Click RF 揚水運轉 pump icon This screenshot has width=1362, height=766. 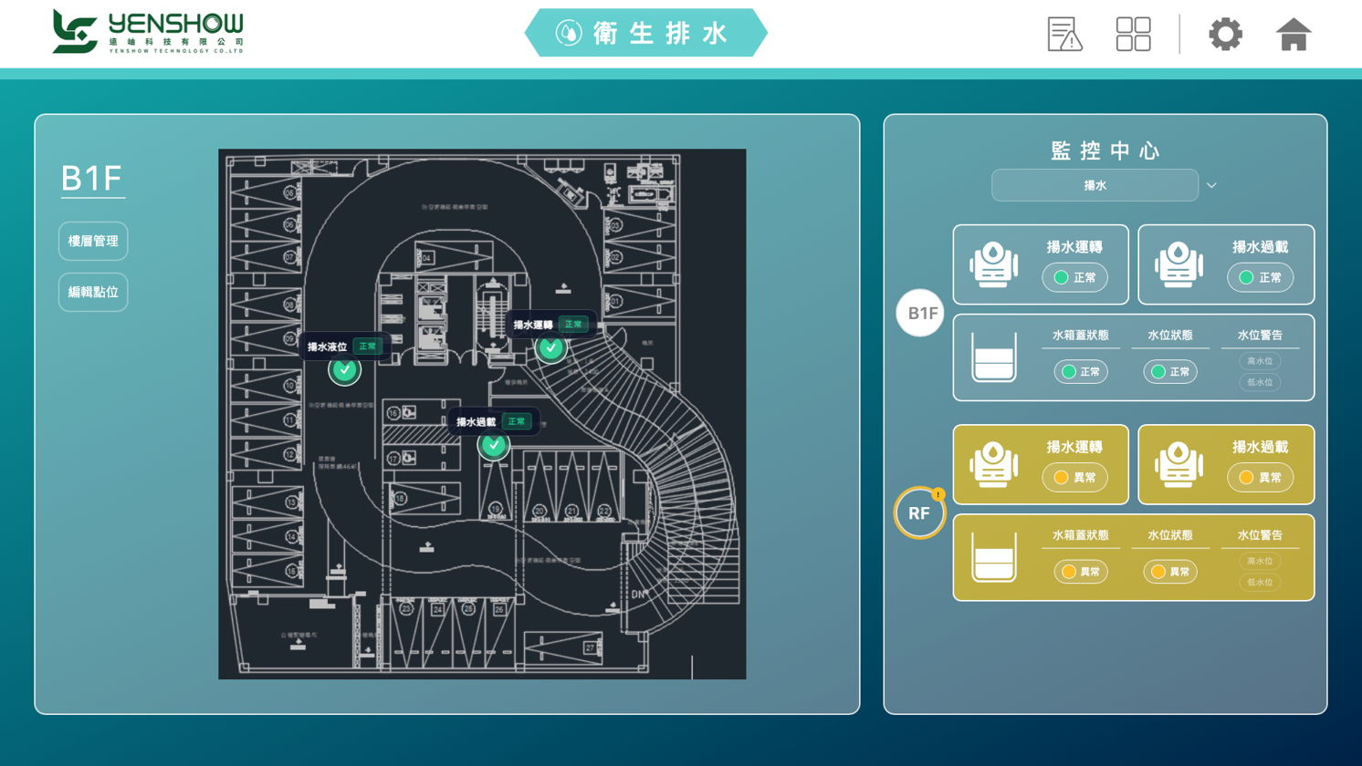tap(993, 464)
